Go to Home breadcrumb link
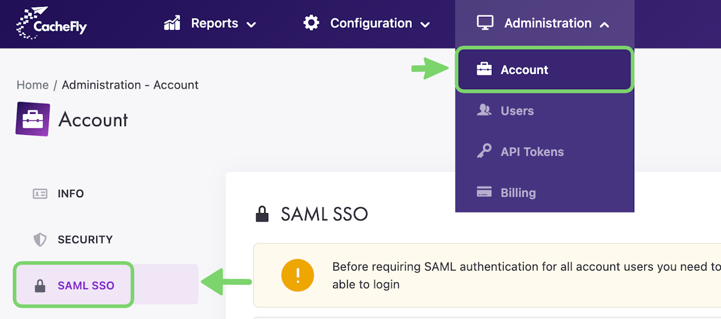Screen dimensions: 721x319 (x=33, y=85)
